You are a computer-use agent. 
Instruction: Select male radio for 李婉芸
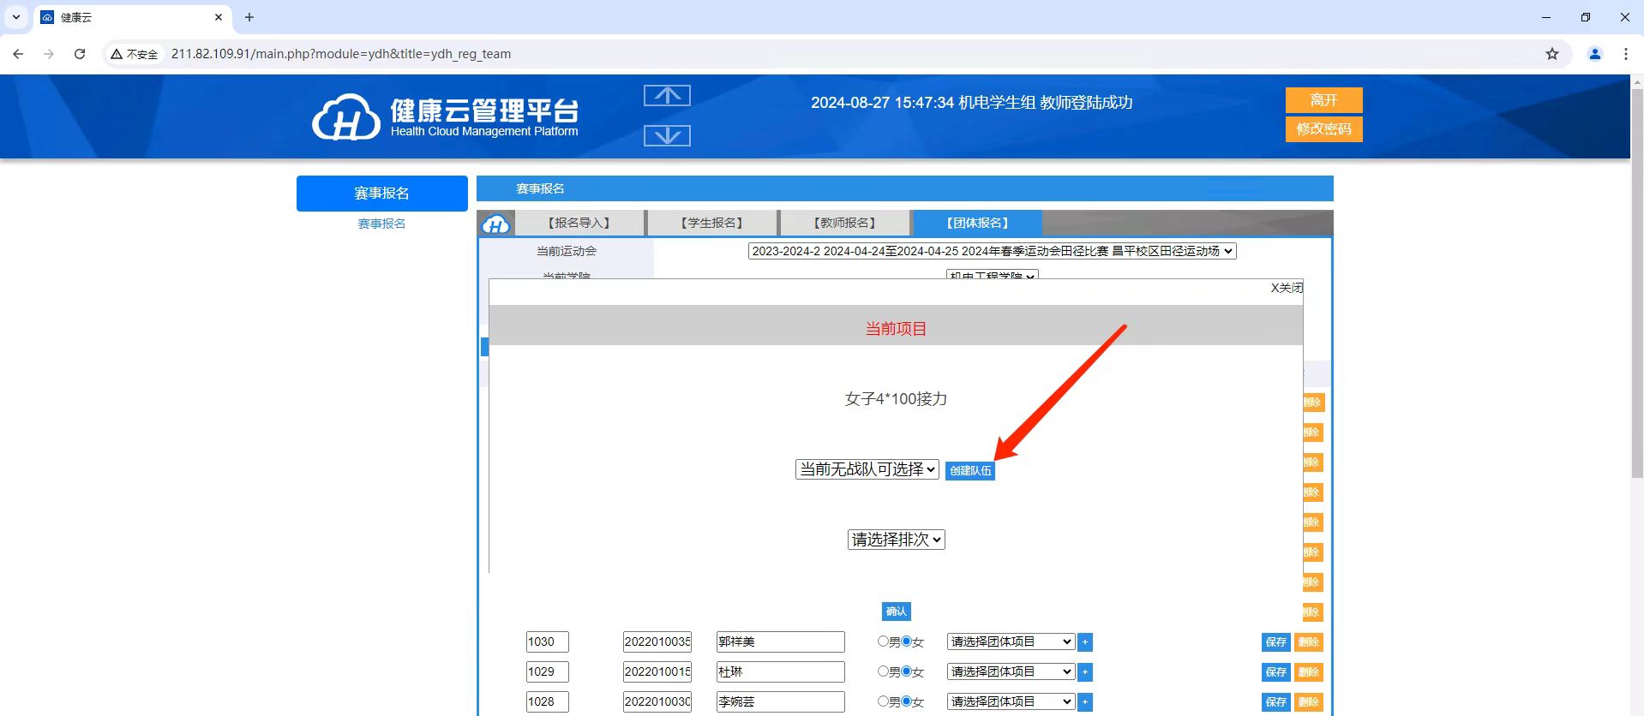[883, 701]
